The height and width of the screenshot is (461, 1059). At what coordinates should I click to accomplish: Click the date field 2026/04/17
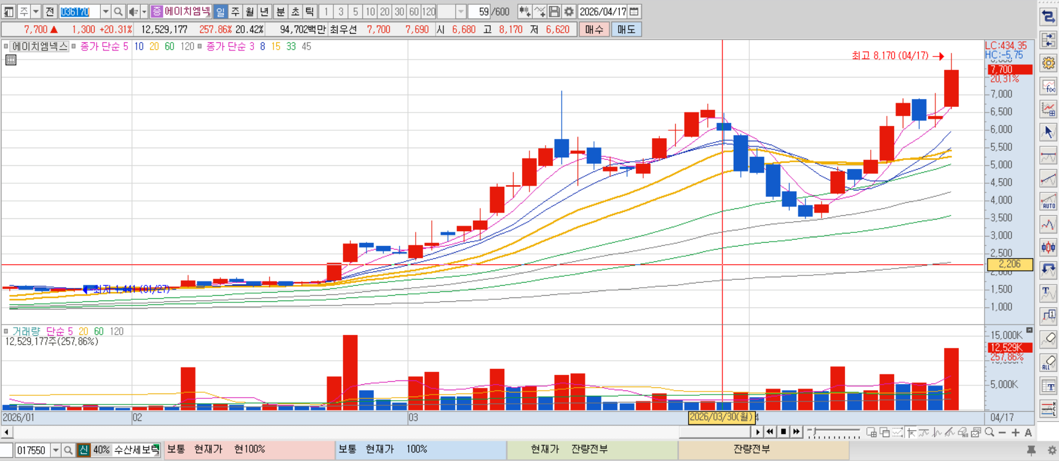click(x=603, y=12)
